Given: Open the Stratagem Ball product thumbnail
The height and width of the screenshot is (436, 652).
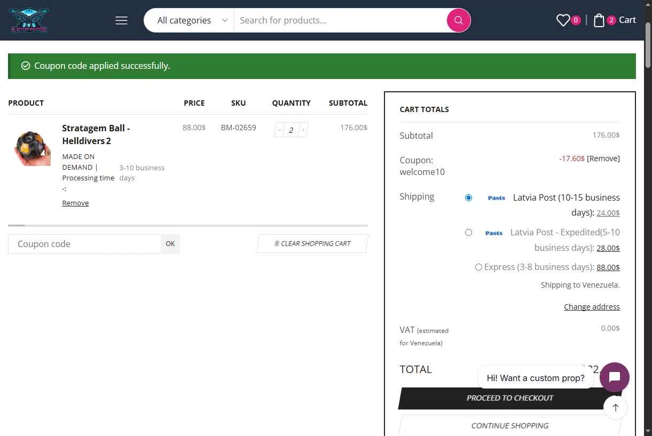Looking at the screenshot, I should [x=33, y=148].
